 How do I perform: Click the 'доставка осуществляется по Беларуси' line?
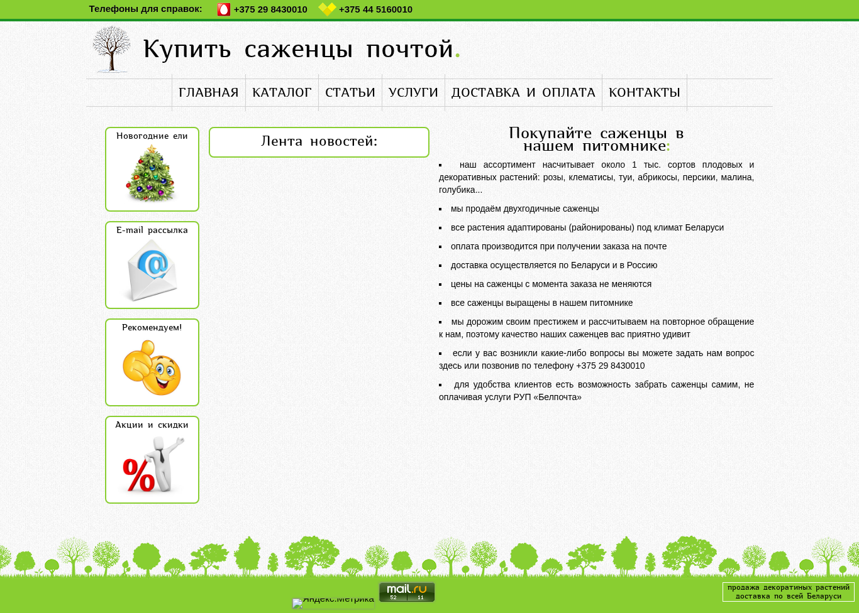[x=554, y=265]
